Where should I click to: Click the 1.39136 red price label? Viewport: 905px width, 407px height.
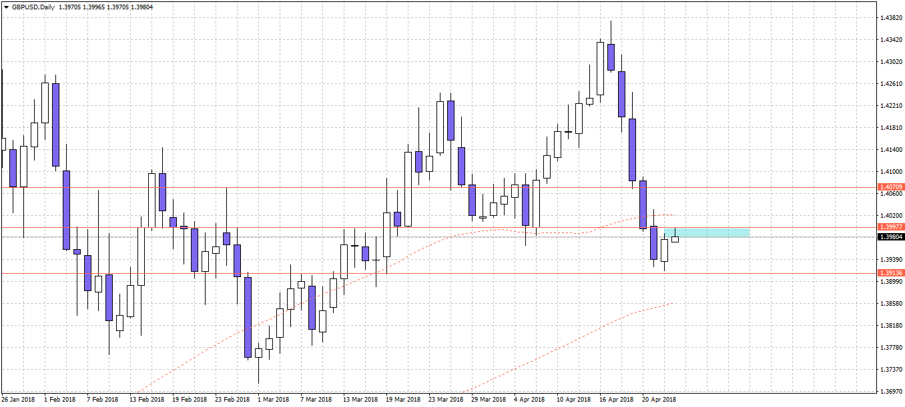pyautogui.click(x=892, y=272)
